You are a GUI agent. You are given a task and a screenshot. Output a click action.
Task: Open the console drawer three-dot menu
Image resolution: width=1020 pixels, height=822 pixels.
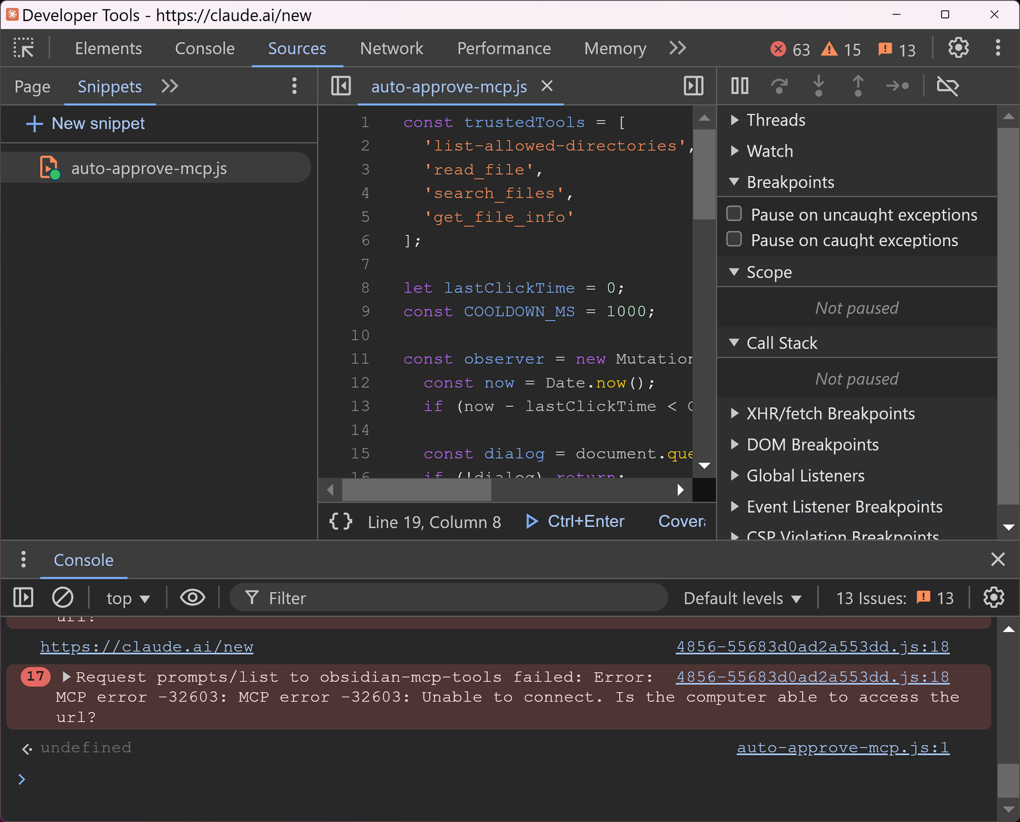click(x=23, y=560)
